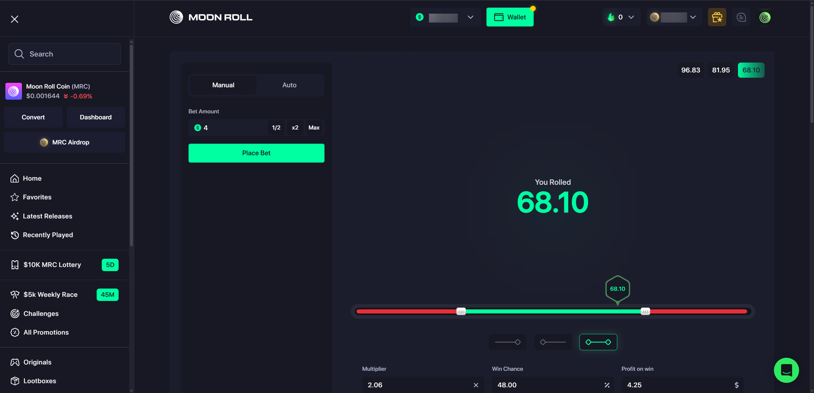Open All Promotions page
814x393 pixels.
pos(46,332)
